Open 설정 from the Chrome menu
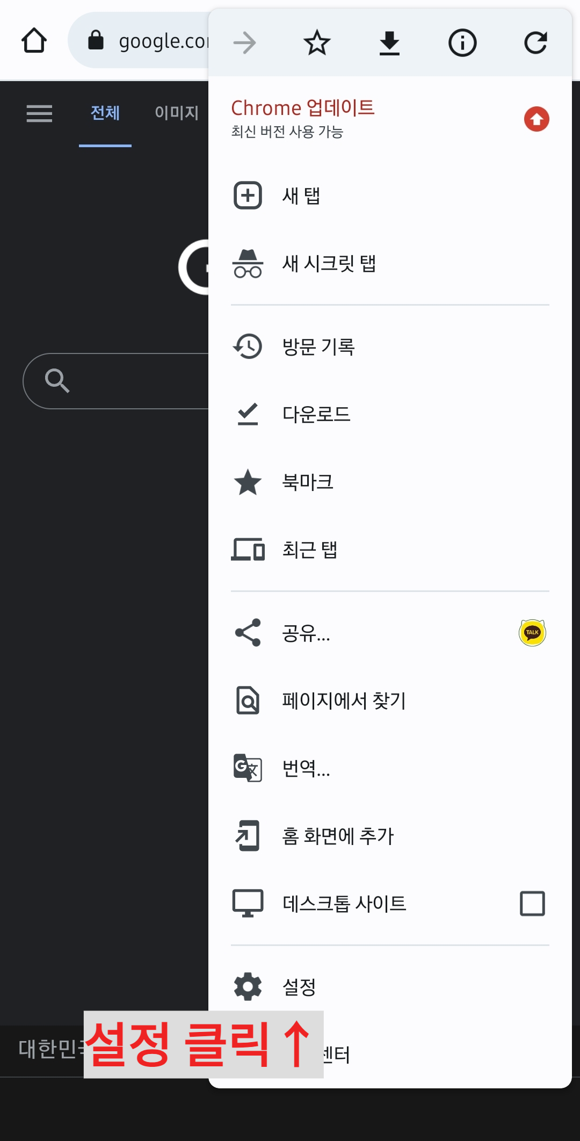The image size is (580, 1141). coord(299,986)
